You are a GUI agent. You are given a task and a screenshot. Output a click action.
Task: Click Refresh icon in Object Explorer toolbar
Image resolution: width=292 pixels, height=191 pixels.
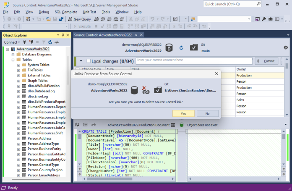(x=50, y=42)
